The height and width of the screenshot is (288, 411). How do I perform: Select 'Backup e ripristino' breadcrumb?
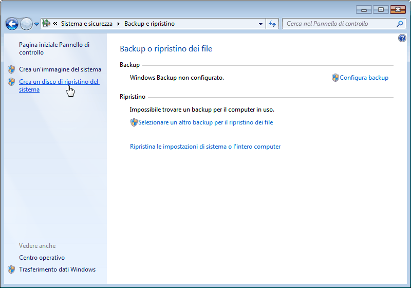[150, 24]
